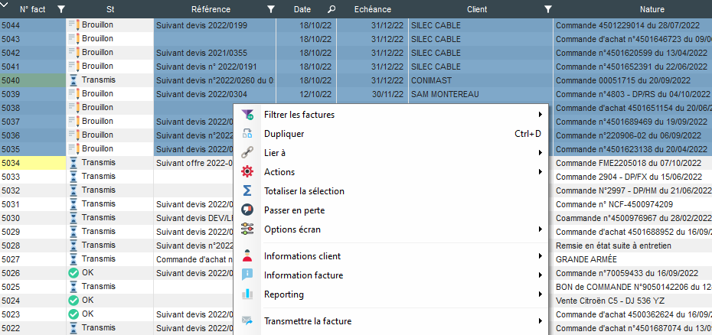Click the sigma icon for Totaliser la sélection

point(247,191)
